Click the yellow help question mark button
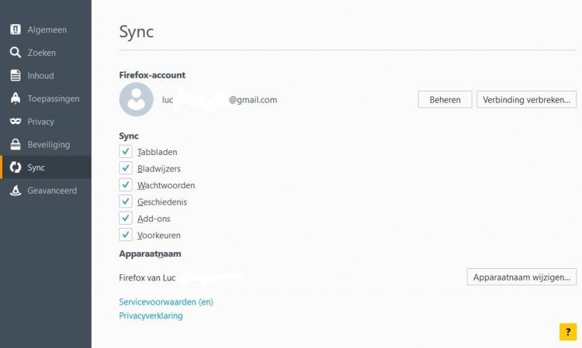Image resolution: width=582 pixels, height=348 pixels. pos(568,332)
